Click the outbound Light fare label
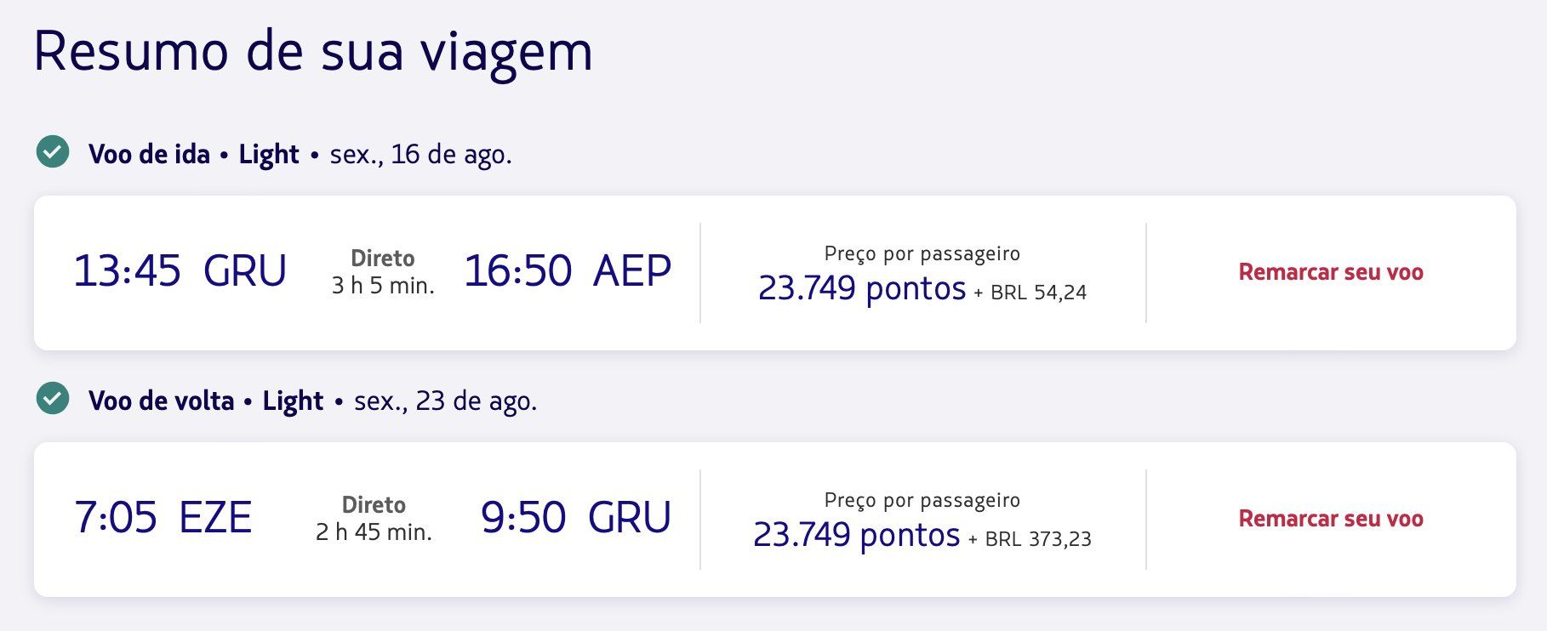 point(269,155)
